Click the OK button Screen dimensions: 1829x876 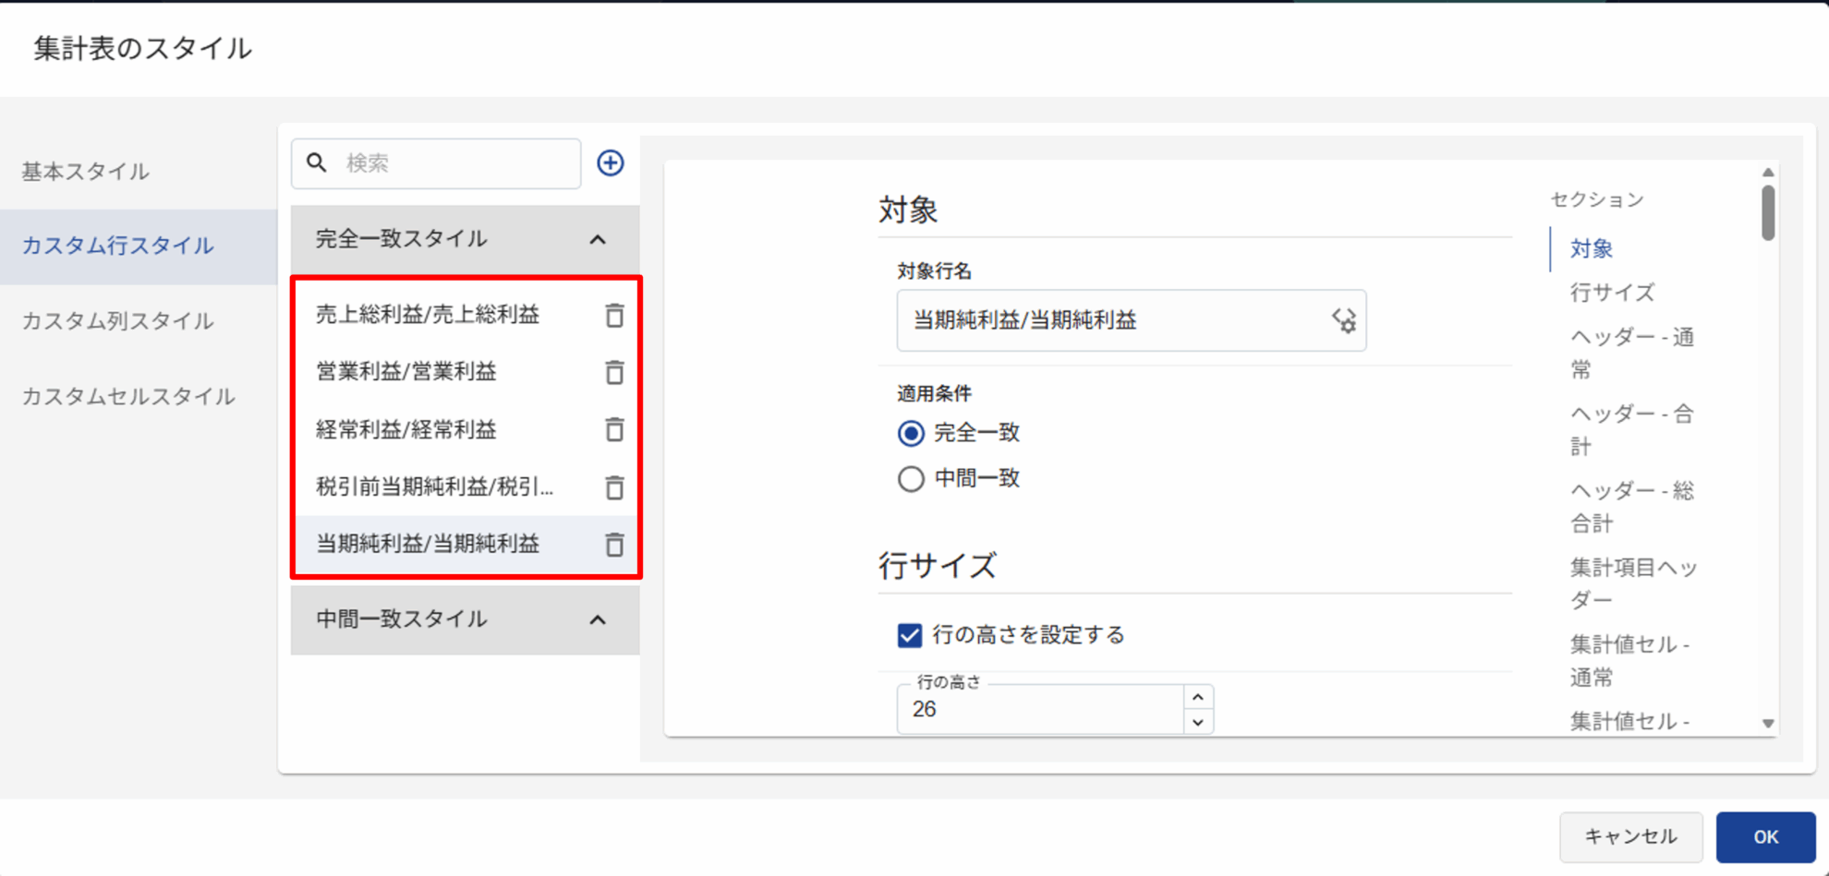coord(1765,837)
